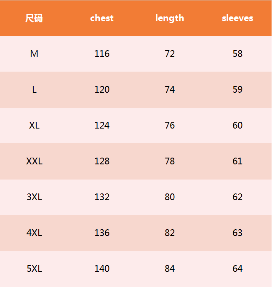The image size is (272, 287).
Task: Select the chest column header
Action: [x=102, y=18]
